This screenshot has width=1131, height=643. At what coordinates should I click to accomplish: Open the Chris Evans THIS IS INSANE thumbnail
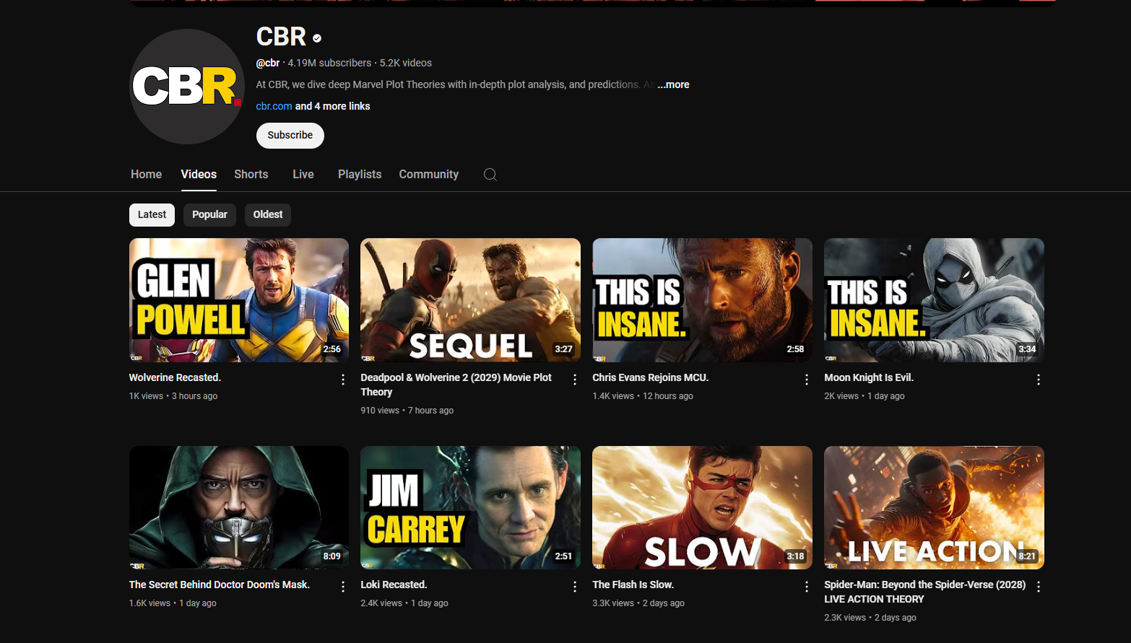[702, 300]
